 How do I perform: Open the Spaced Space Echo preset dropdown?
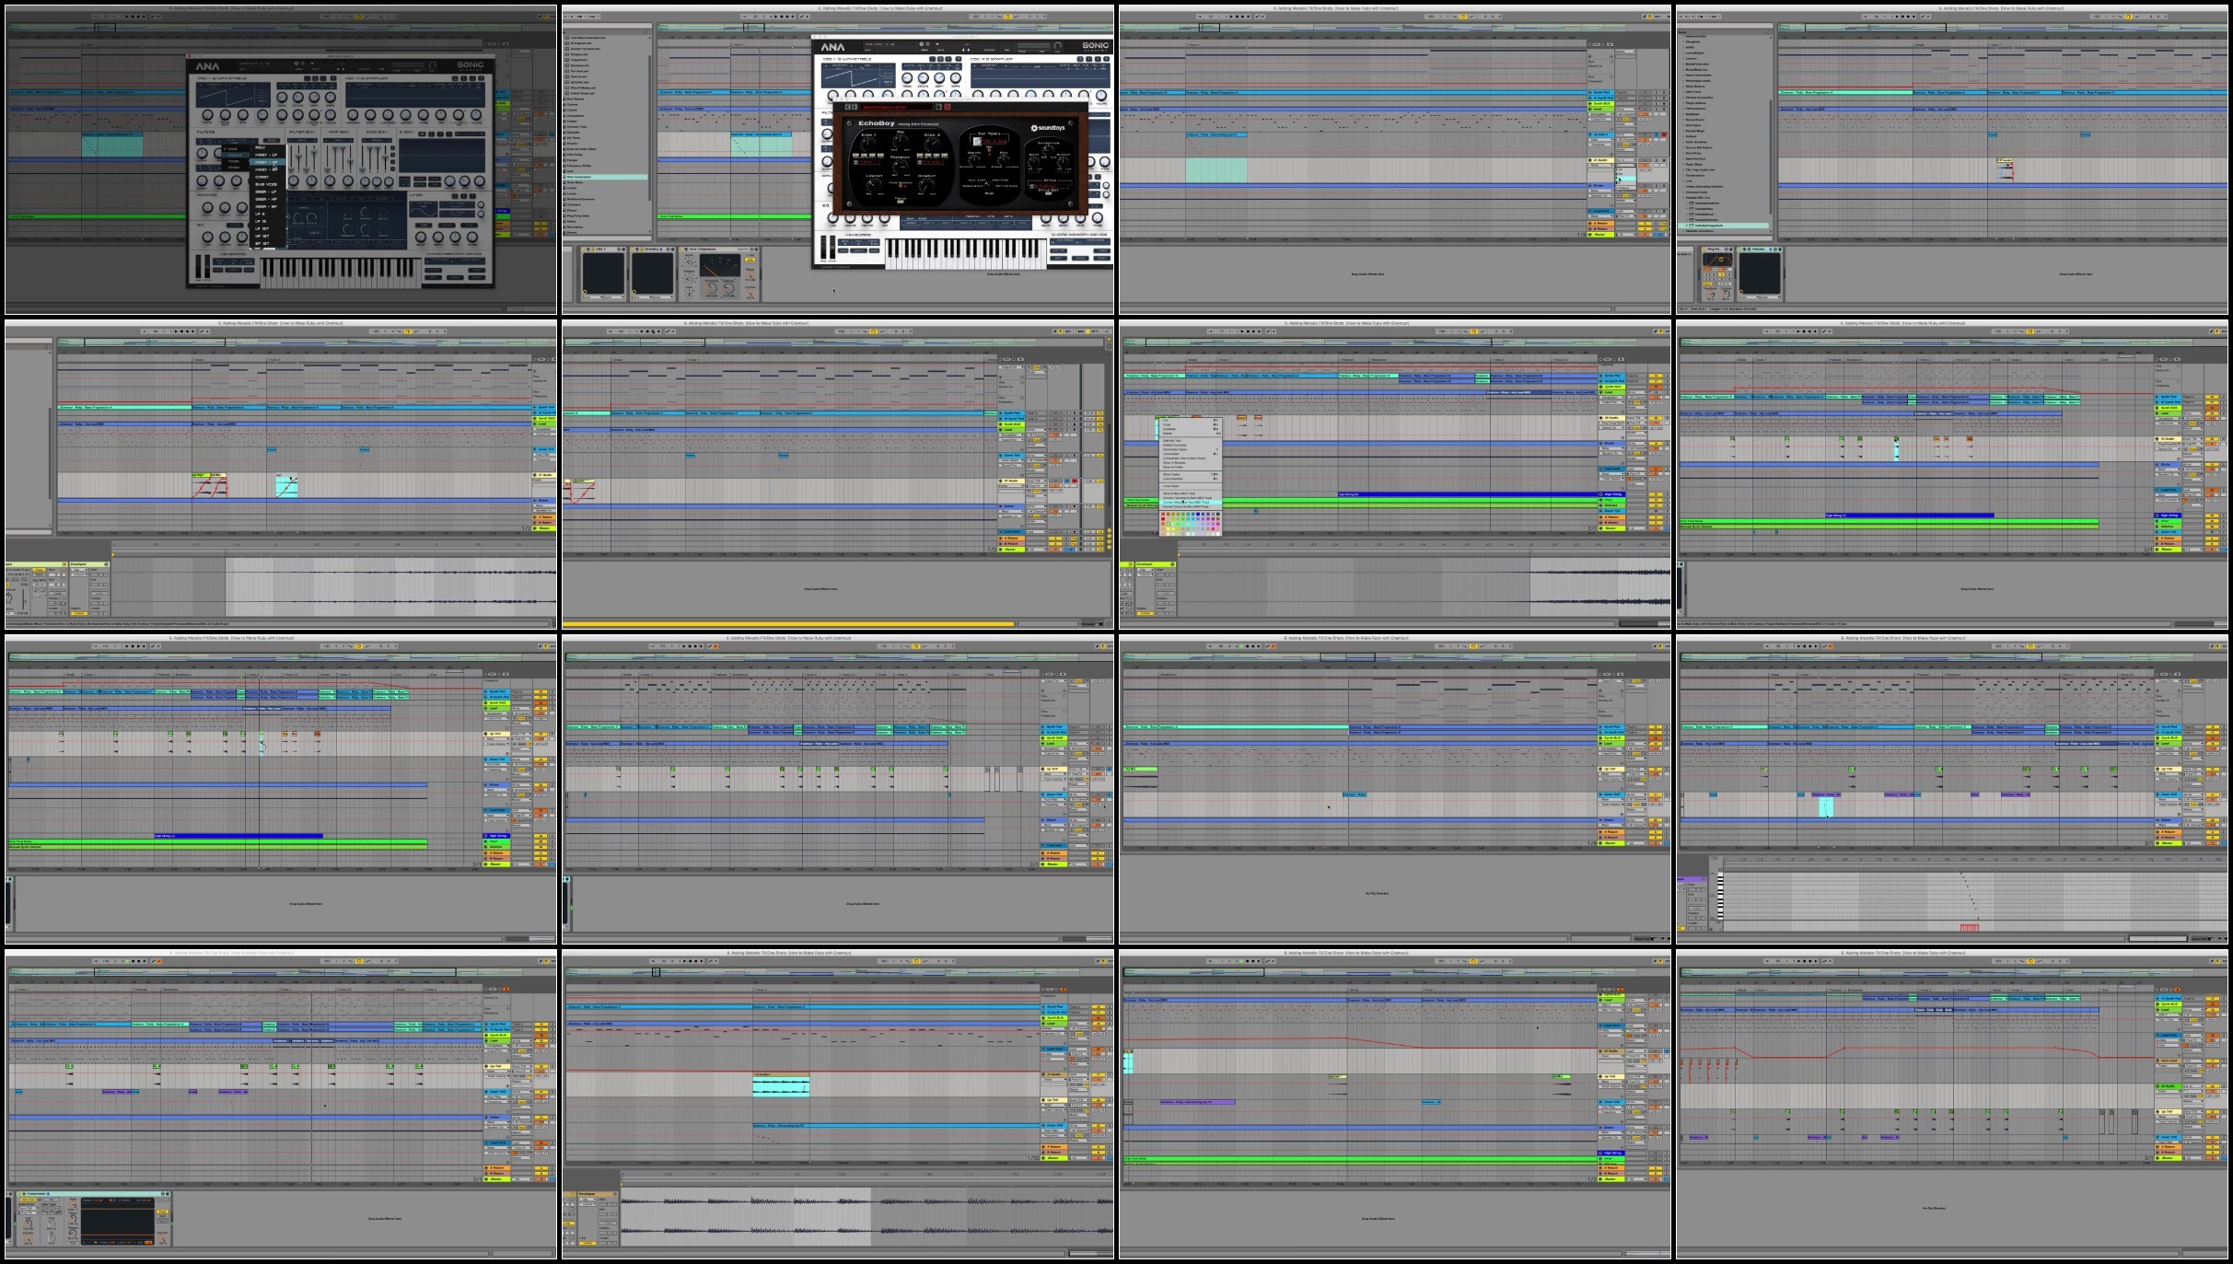[x=897, y=107]
